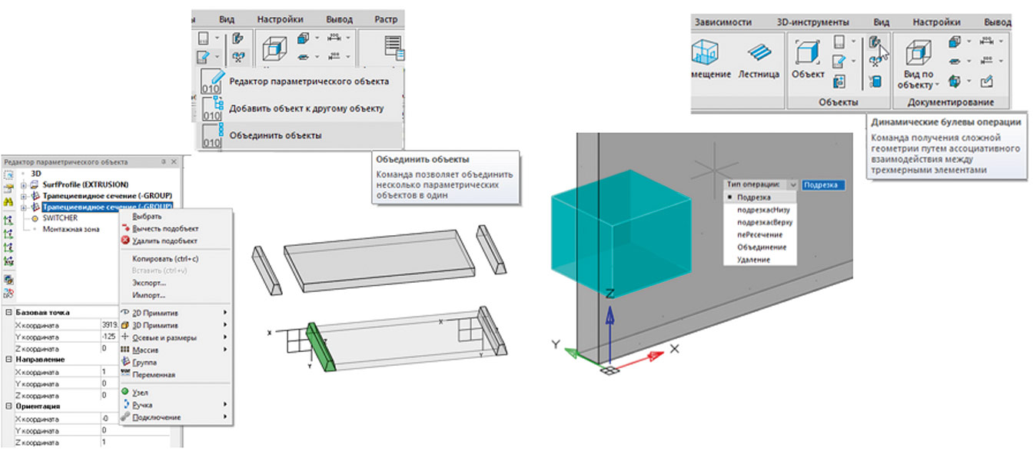Viewport: 1033px width, 458px height.
Task: Click the Dynamic Boolean operations icon
Action: pyautogui.click(x=875, y=44)
